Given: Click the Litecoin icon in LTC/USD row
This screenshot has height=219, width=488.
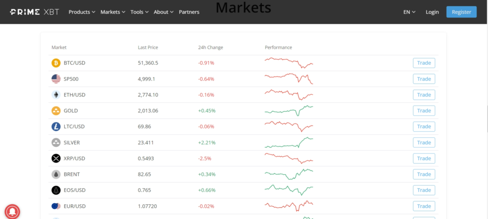Looking at the screenshot, I should click(56, 127).
